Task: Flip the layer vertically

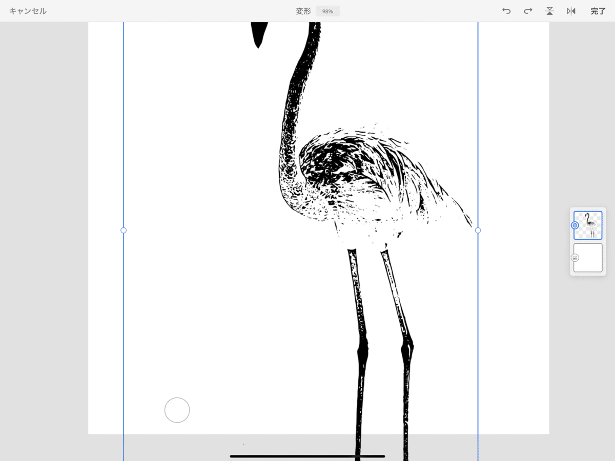Action: [x=549, y=11]
